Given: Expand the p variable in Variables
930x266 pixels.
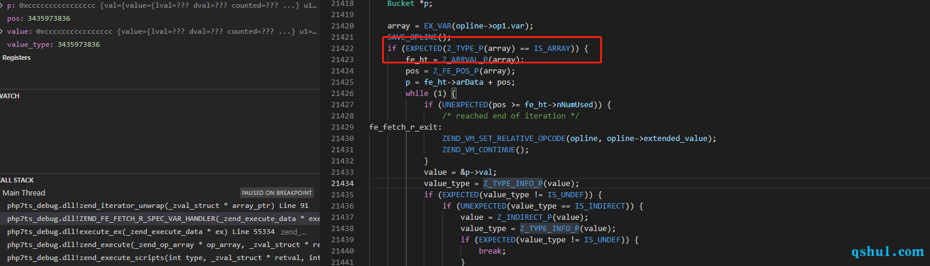Looking at the screenshot, I should 2,5.
